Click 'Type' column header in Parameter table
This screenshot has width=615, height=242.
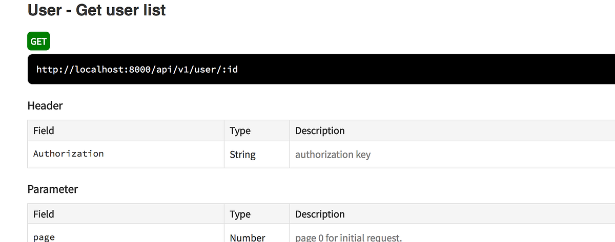[x=240, y=214]
